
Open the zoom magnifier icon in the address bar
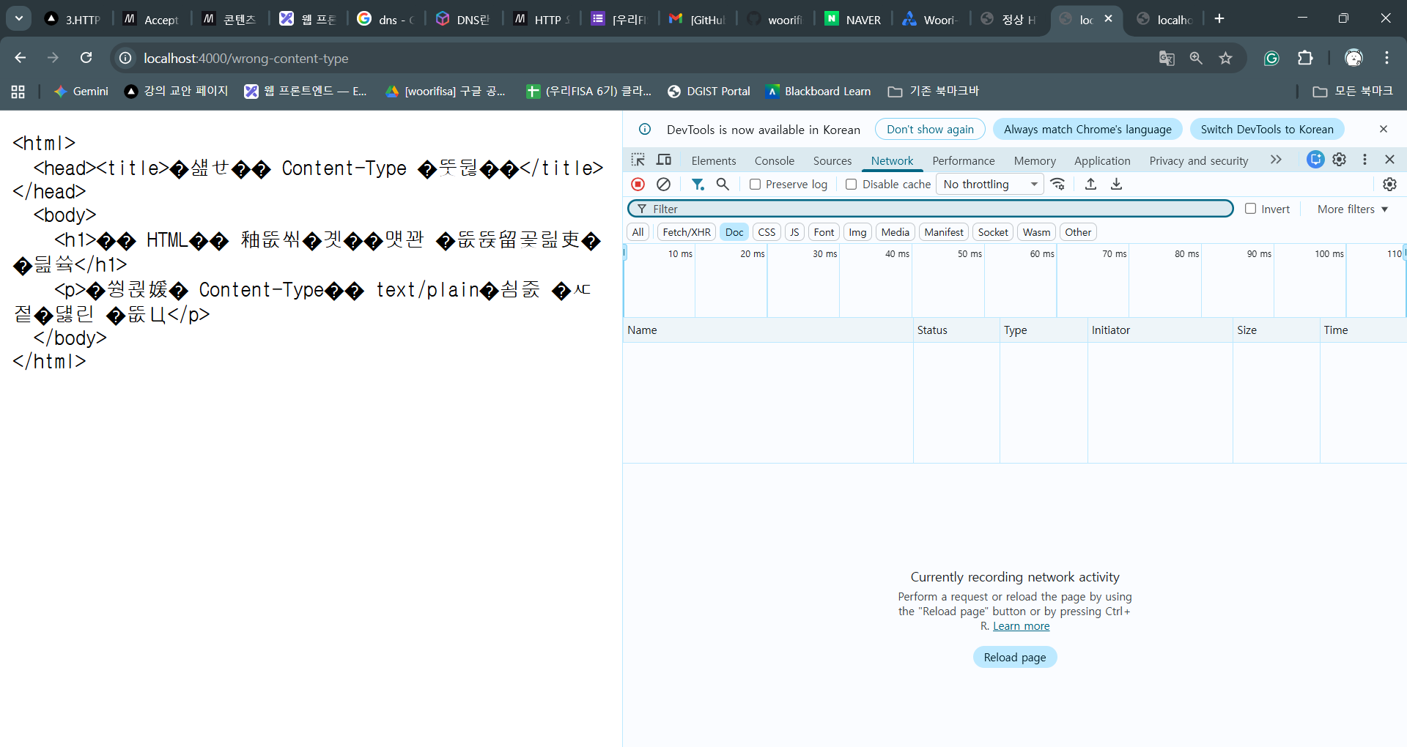1196,58
